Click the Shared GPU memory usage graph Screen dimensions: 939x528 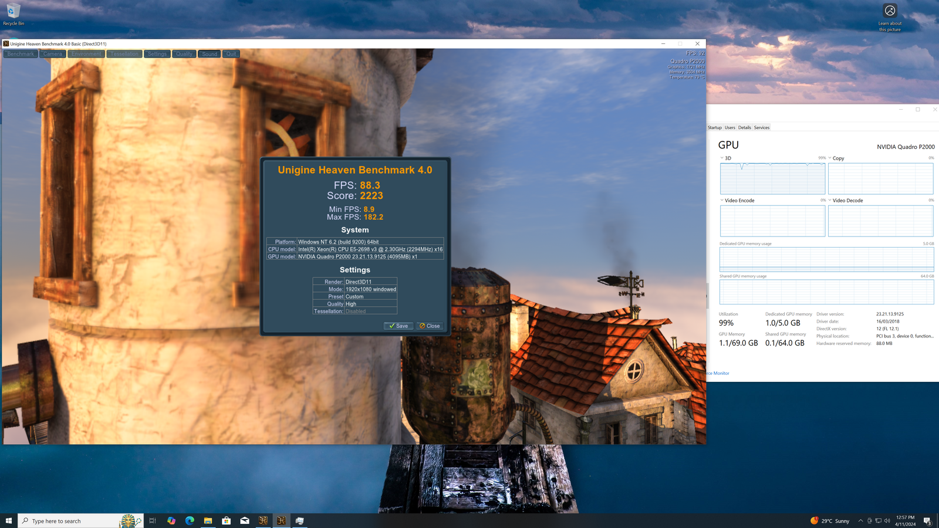click(x=826, y=292)
